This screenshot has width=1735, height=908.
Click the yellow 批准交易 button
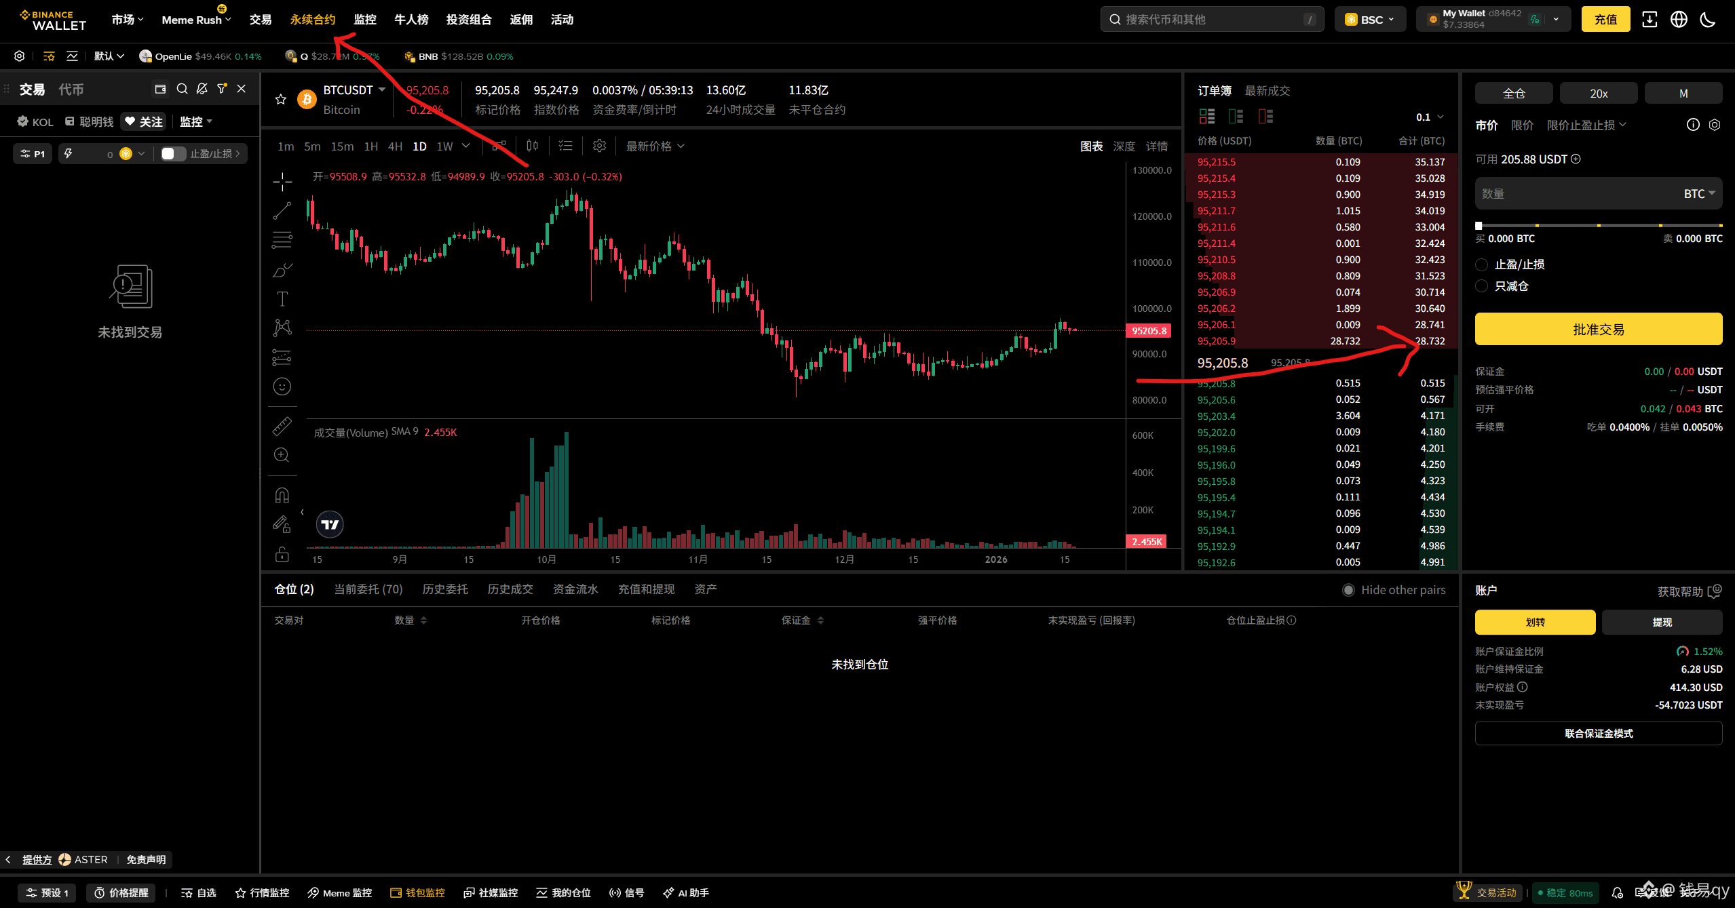coord(1598,330)
